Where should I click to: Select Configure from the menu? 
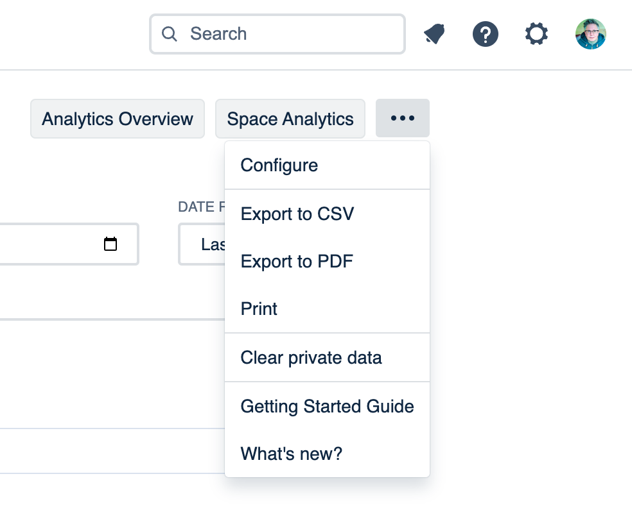pyautogui.click(x=279, y=165)
